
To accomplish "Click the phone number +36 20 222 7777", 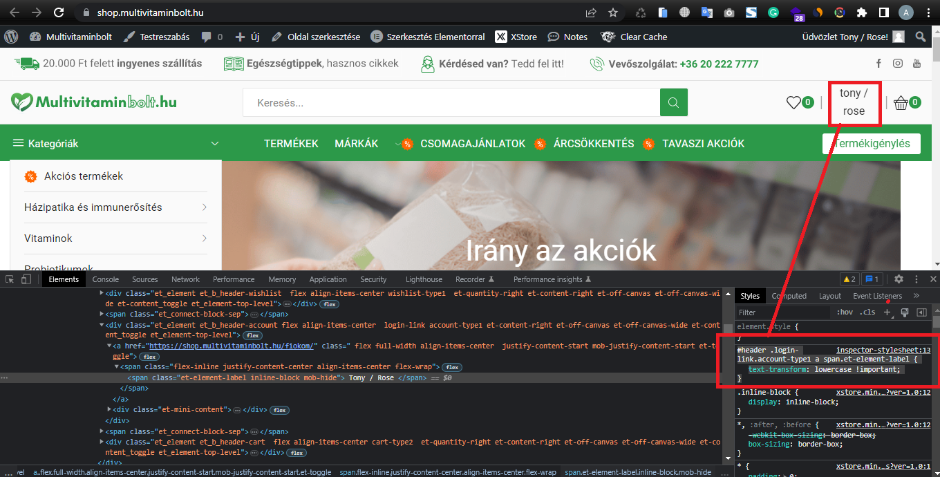I will click(719, 64).
